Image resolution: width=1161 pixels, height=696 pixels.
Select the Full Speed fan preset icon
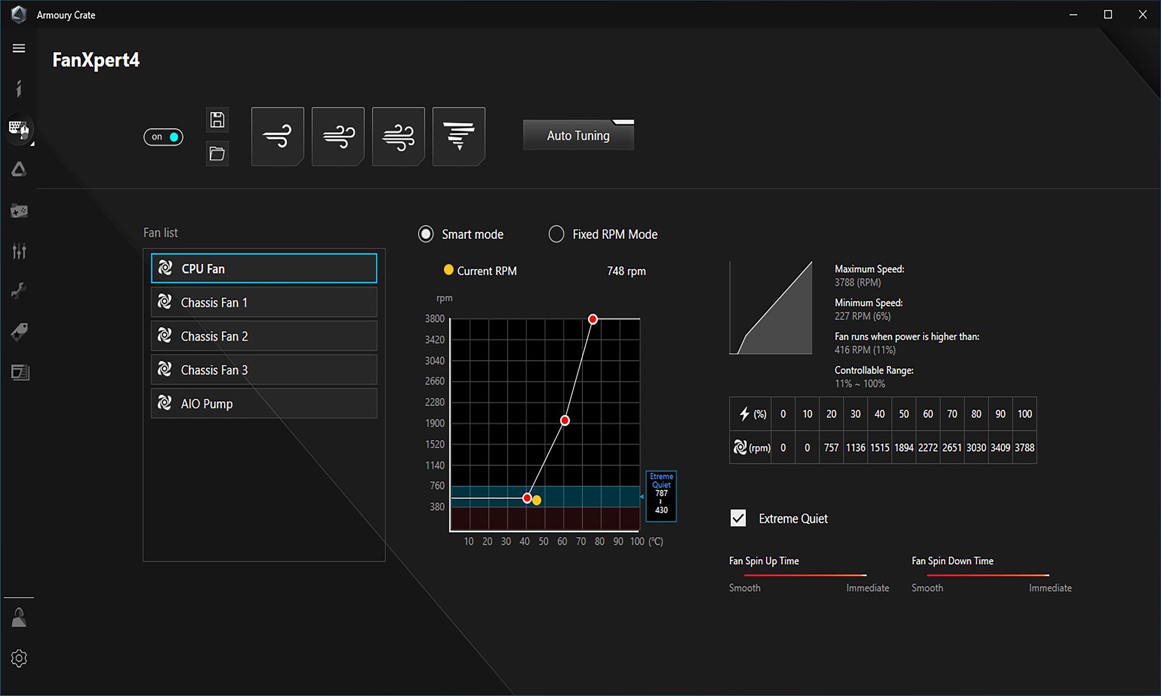click(459, 136)
